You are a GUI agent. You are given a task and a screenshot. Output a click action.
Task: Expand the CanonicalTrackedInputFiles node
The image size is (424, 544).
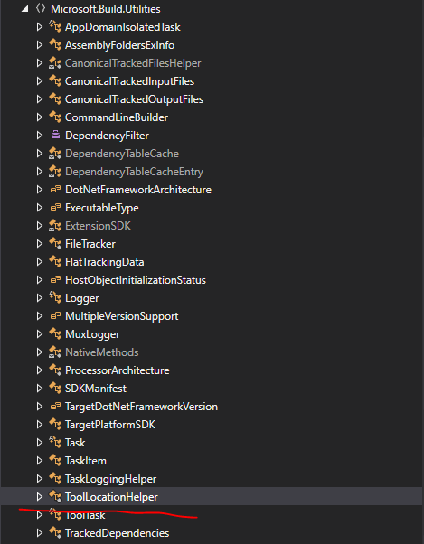click(40, 81)
